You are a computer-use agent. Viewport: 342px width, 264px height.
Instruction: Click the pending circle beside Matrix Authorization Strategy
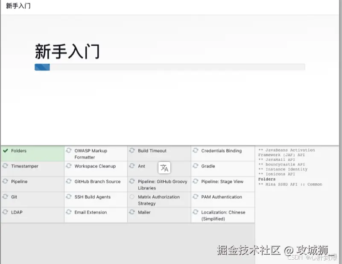pyautogui.click(x=132, y=197)
